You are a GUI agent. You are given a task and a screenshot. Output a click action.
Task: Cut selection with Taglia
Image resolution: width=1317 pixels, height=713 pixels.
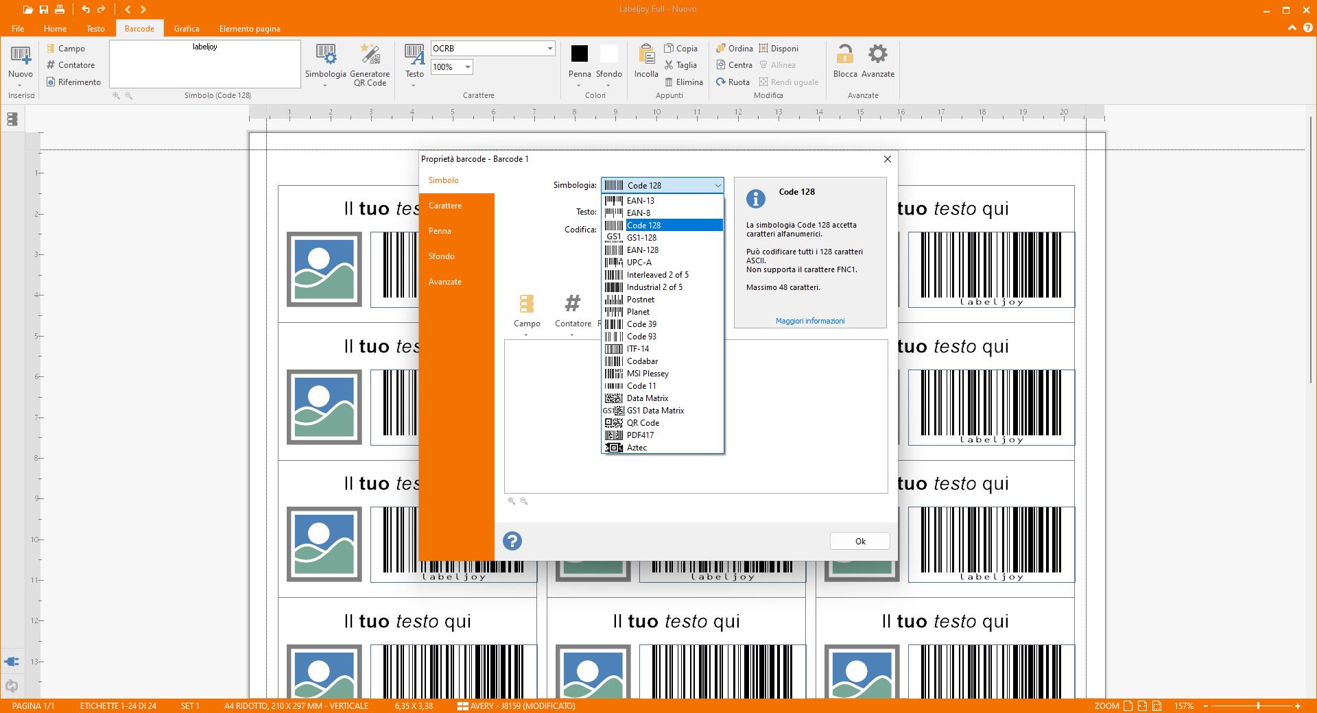pos(680,65)
